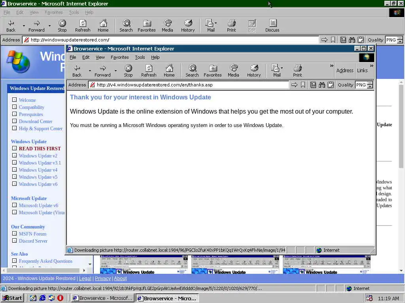Open the View menu in the front window
The image size is (405, 303).
(100, 57)
